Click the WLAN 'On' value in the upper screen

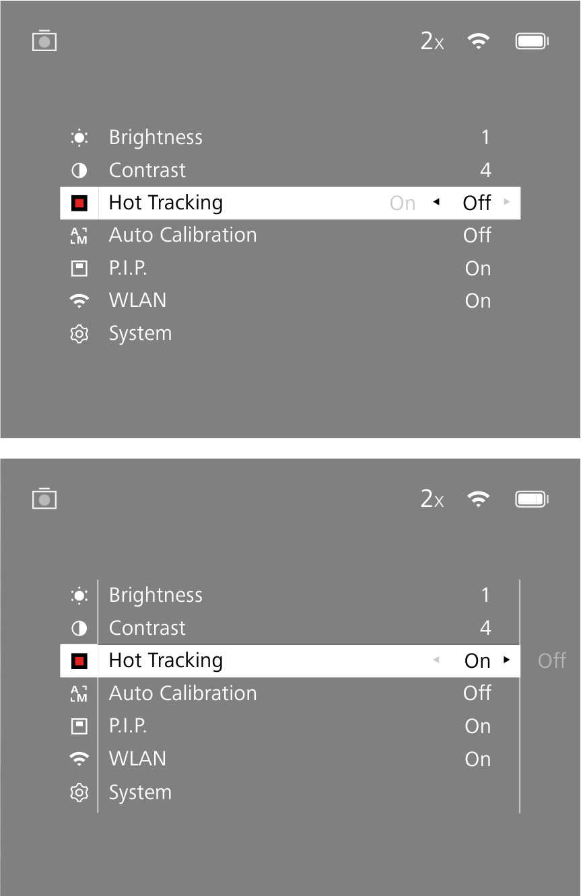click(478, 301)
